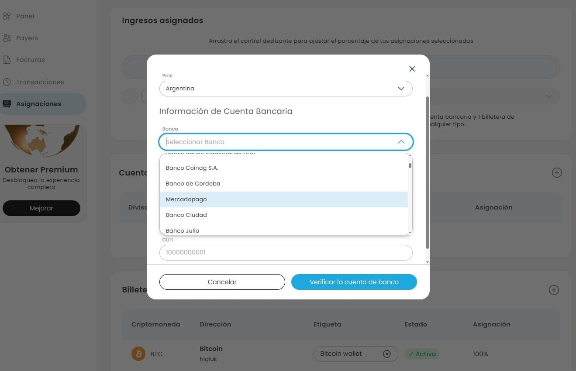Open the Facturas document icon

7,60
